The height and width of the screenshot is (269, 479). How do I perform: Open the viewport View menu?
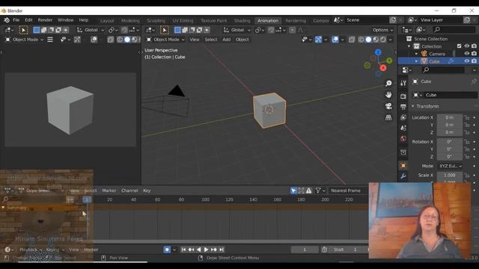[195, 40]
